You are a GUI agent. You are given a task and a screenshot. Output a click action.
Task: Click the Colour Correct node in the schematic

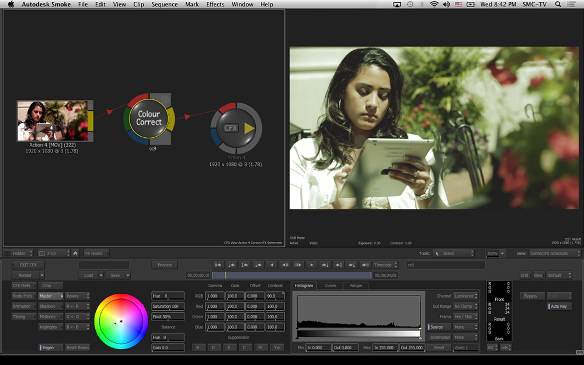click(x=149, y=118)
